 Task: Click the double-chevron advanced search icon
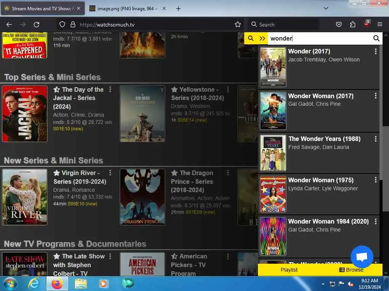point(262,38)
